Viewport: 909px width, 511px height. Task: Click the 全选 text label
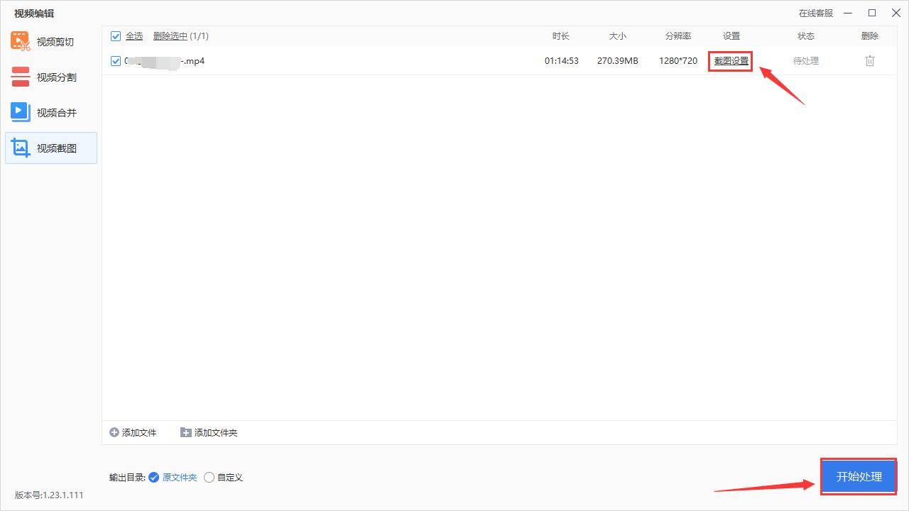coord(134,36)
